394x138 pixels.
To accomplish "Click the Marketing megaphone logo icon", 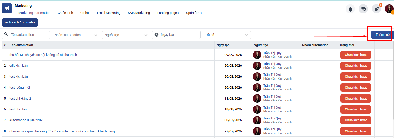I will [x=7, y=8].
